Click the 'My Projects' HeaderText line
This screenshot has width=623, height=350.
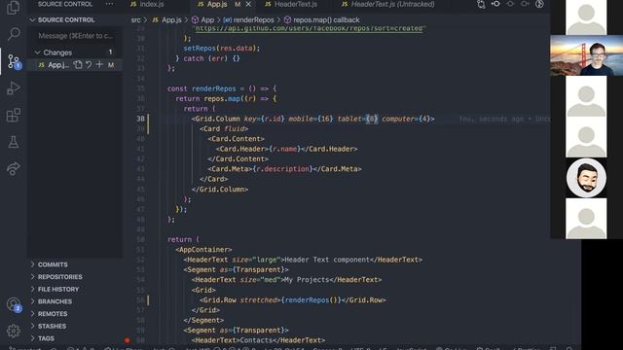click(x=286, y=280)
